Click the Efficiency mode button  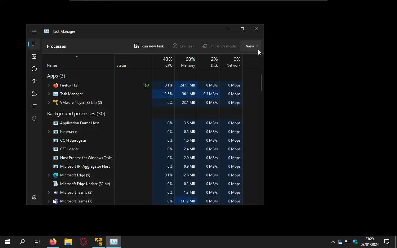pyautogui.click(x=219, y=46)
